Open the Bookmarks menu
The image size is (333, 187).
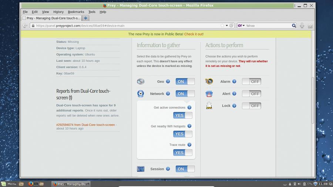click(76, 12)
